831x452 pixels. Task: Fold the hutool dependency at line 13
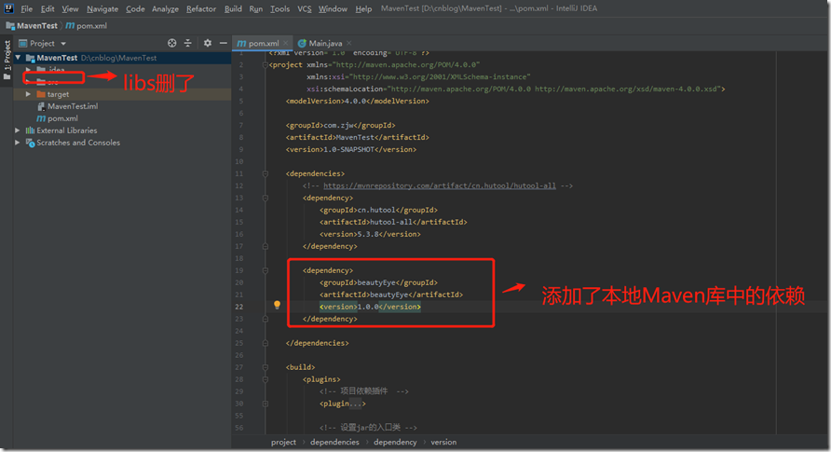pyautogui.click(x=265, y=198)
